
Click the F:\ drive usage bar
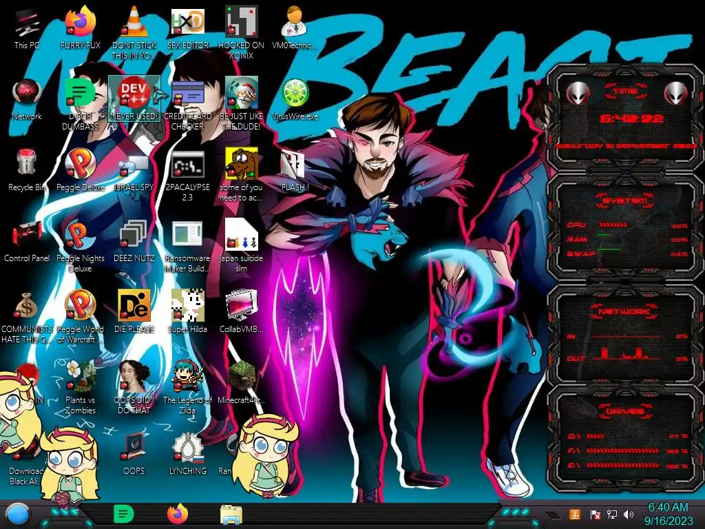click(x=622, y=450)
